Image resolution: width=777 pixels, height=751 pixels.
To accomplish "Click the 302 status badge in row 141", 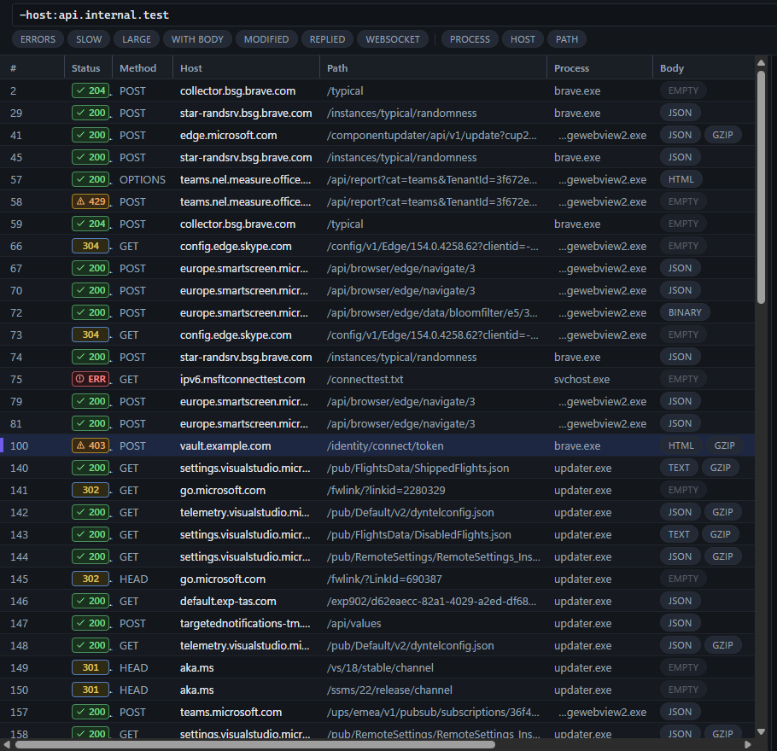I will coord(91,490).
